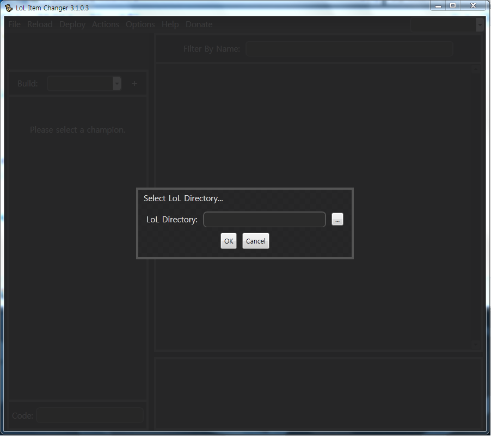Open folder browser with ellipsis button
This screenshot has height=436, width=491.
337,219
